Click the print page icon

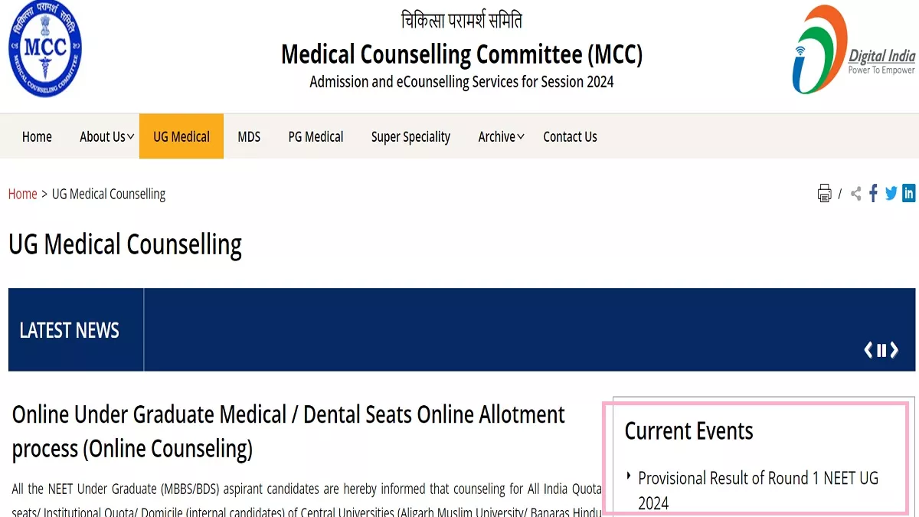click(x=824, y=193)
